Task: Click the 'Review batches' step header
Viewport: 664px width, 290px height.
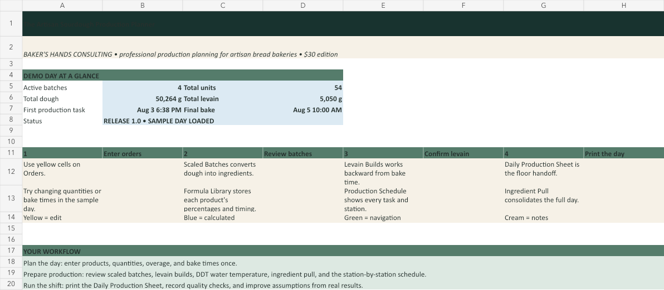Action: 303,153
